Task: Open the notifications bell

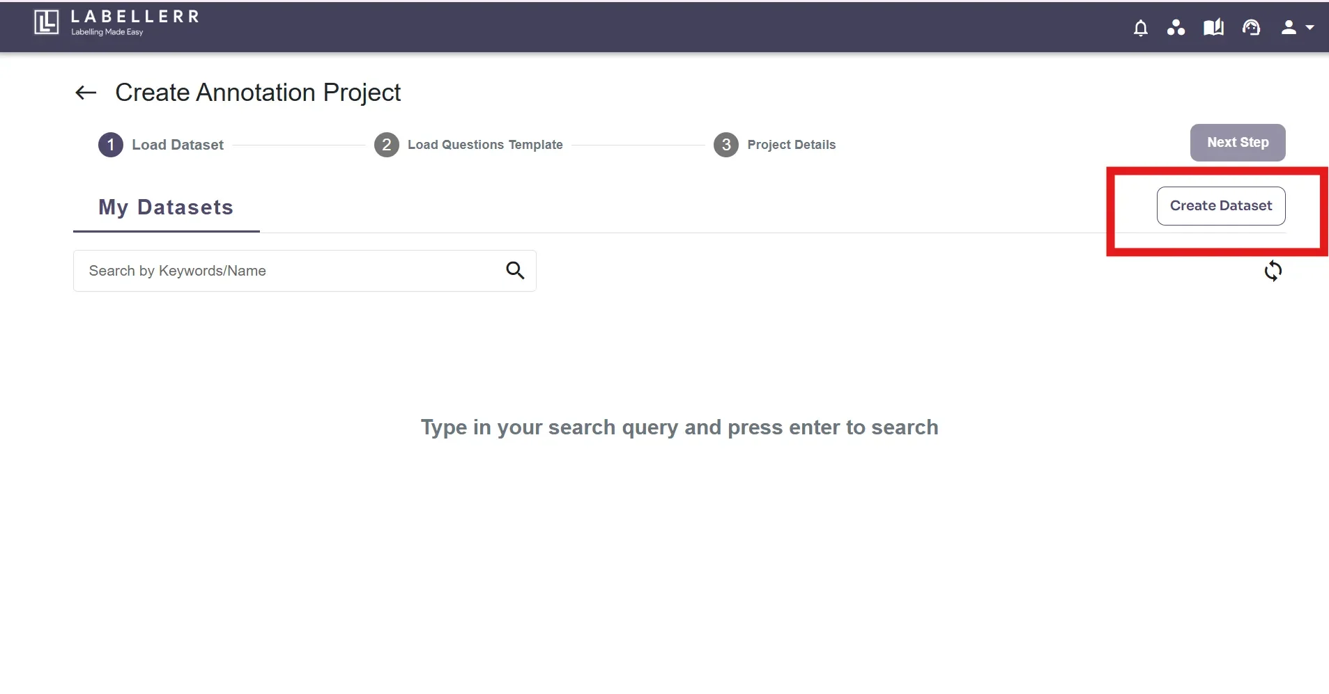Action: point(1140,28)
